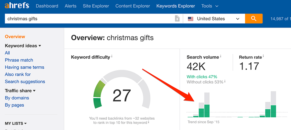
Task: Open the By domains report
Action: coord(17,98)
